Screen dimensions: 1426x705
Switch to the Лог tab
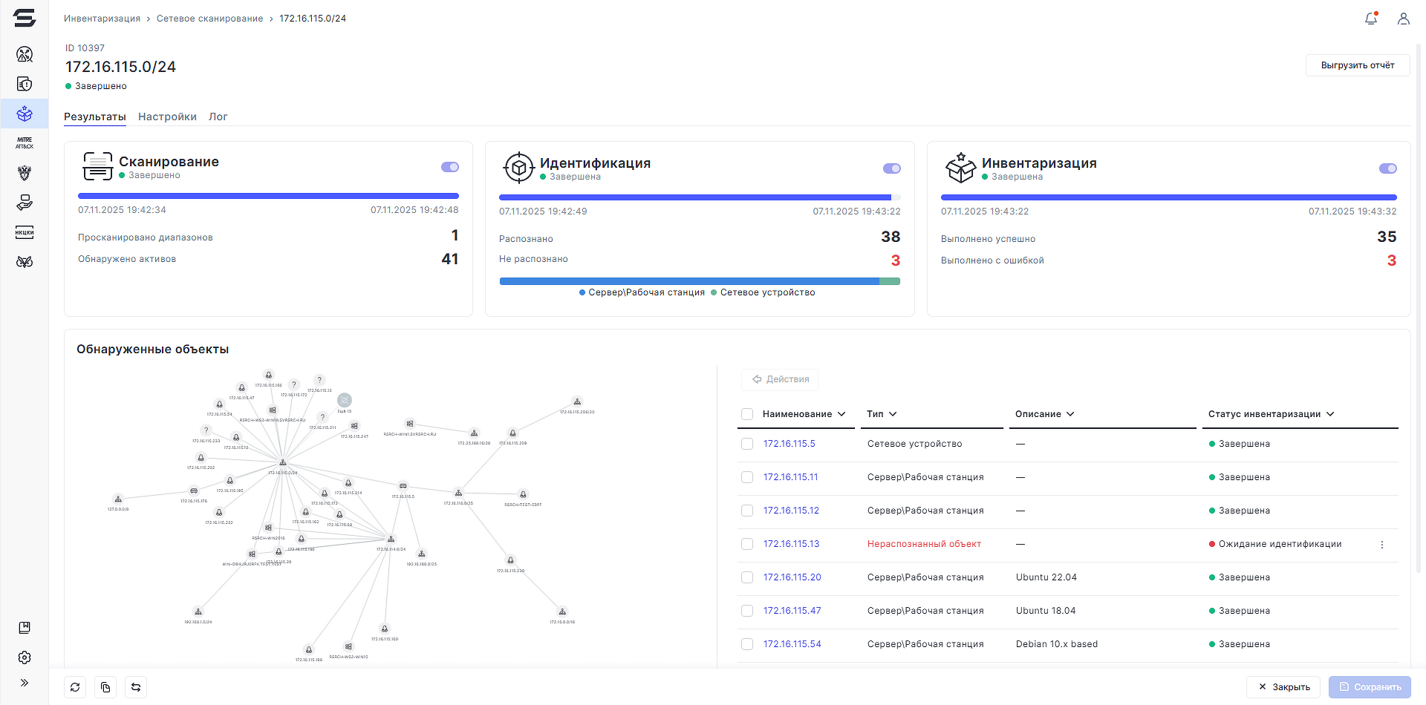[218, 117]
